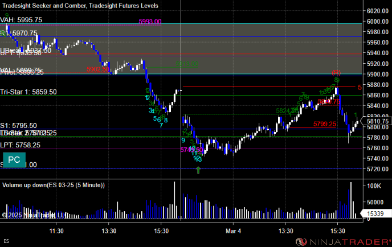The image size is (392, 247).
Task: Select the R1: 5970.75 level label
Action: pos(19,33)
